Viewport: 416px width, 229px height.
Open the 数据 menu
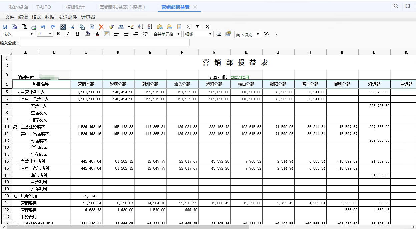point(50,17)
